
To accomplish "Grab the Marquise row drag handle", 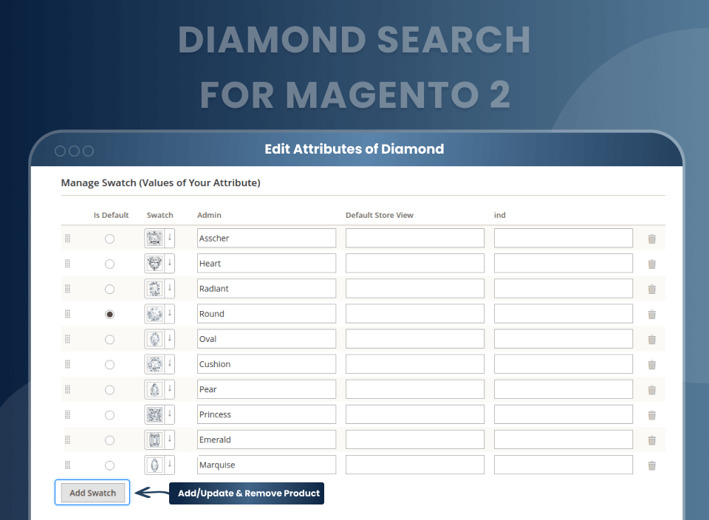I will point(67,465).
